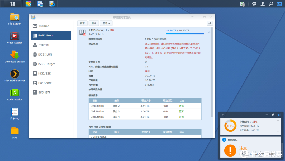This screenshot has width=285, height=161.
Task: Show next widget with down chevron
Action: (x=278, y=131)
